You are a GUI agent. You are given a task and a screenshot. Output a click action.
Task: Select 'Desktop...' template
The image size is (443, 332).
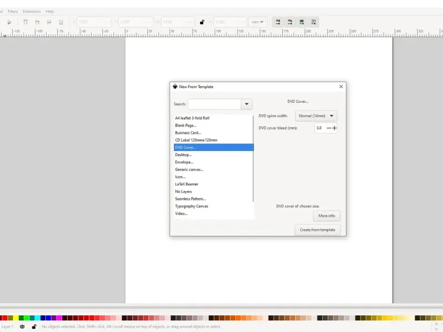(x=214, y=155)
